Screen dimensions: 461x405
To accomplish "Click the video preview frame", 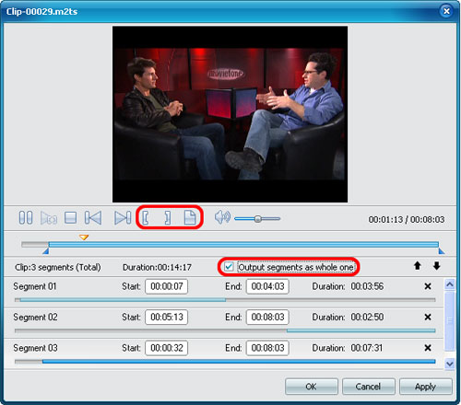I will click(x=230, y=114).
